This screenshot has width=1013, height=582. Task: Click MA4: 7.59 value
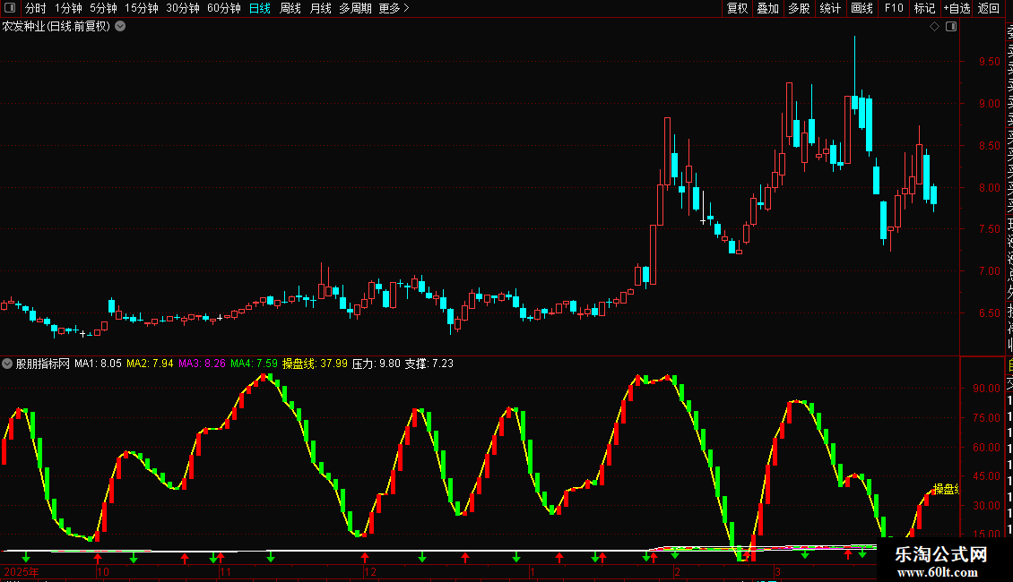pos(254,364)
